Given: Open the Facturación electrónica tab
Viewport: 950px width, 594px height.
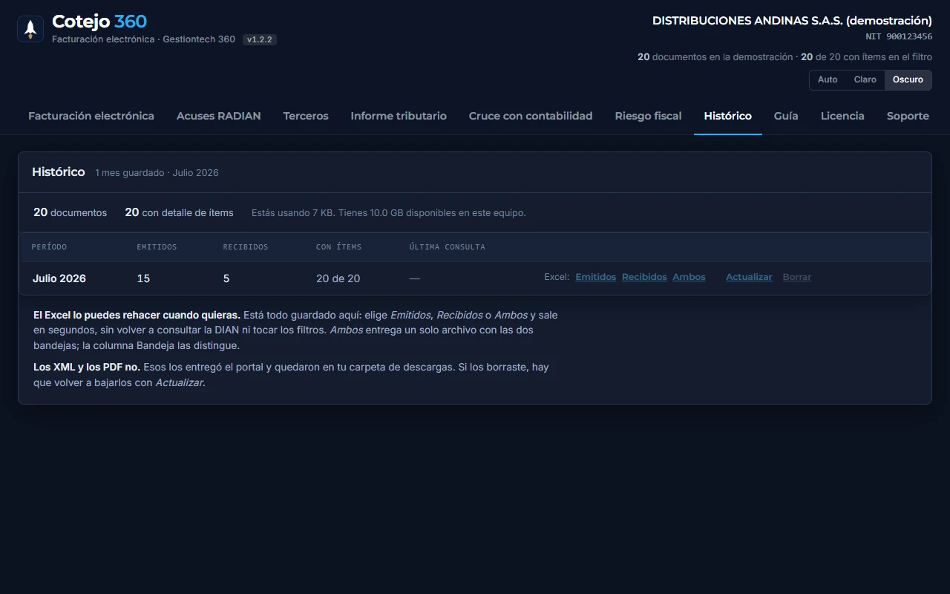Looking at the screenshot, I should tap(91, 116).
